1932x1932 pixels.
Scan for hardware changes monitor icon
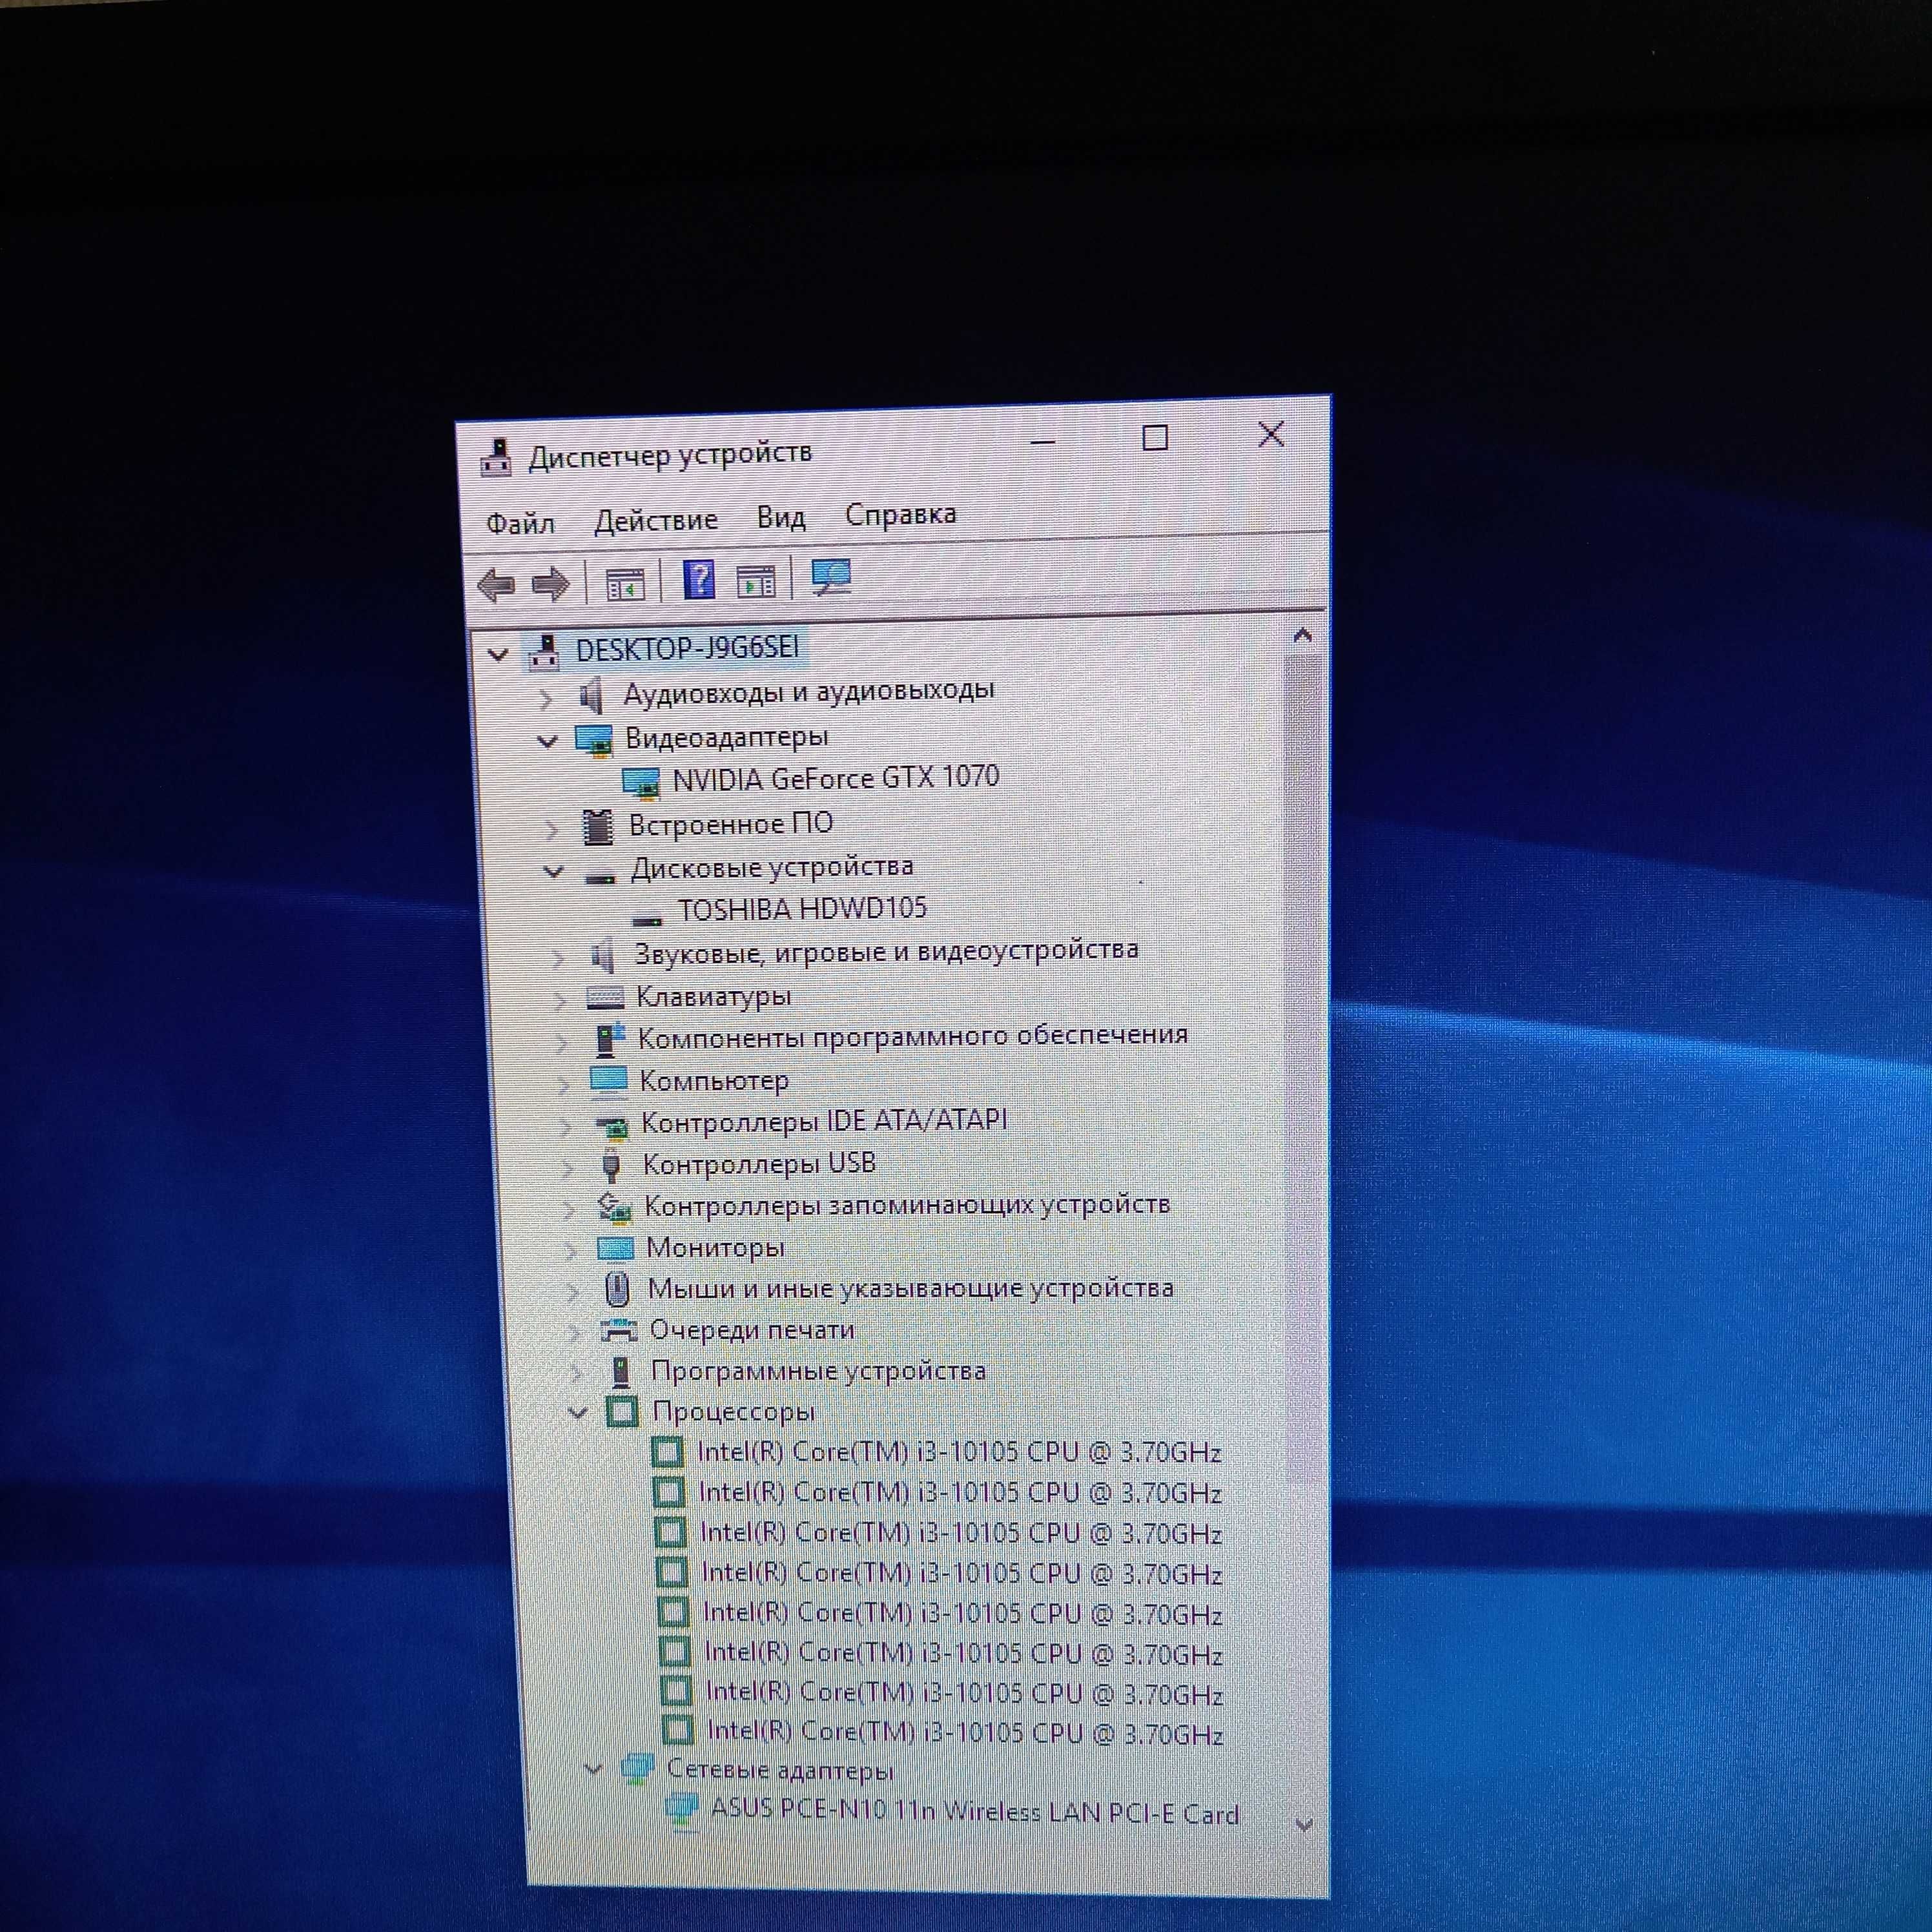point(831,578)
